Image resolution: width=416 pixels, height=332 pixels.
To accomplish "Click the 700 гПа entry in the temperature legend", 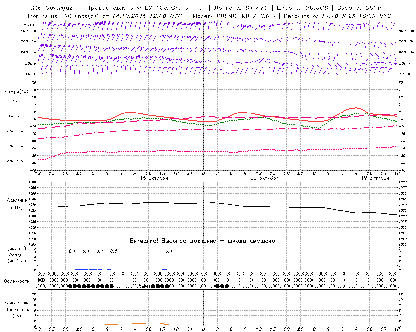I will [15, 146].
